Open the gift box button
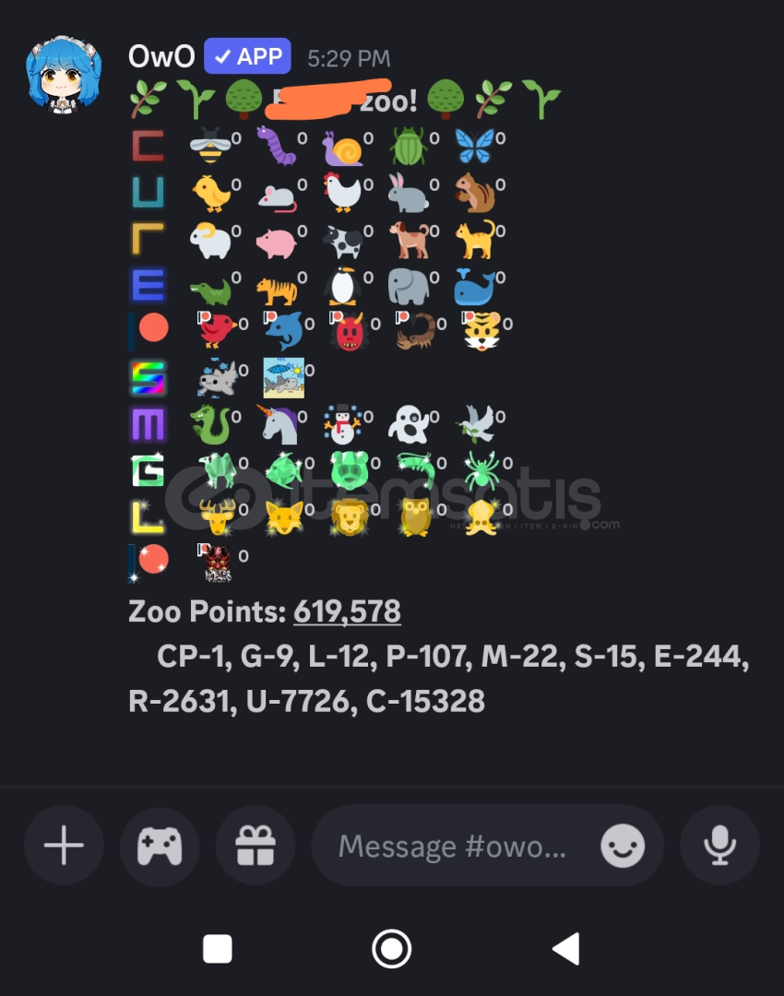This screenshot has width=784, height=996. (255, 846)
